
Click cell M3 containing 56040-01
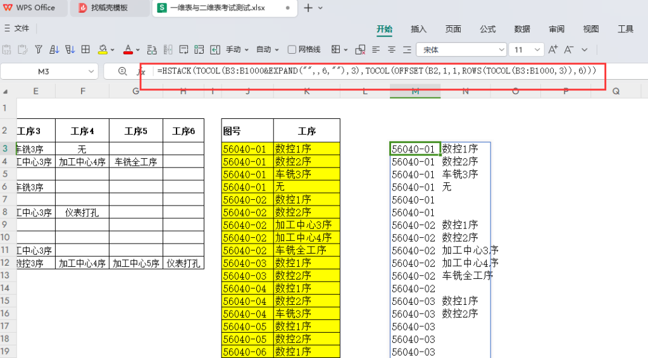[415, 149]
